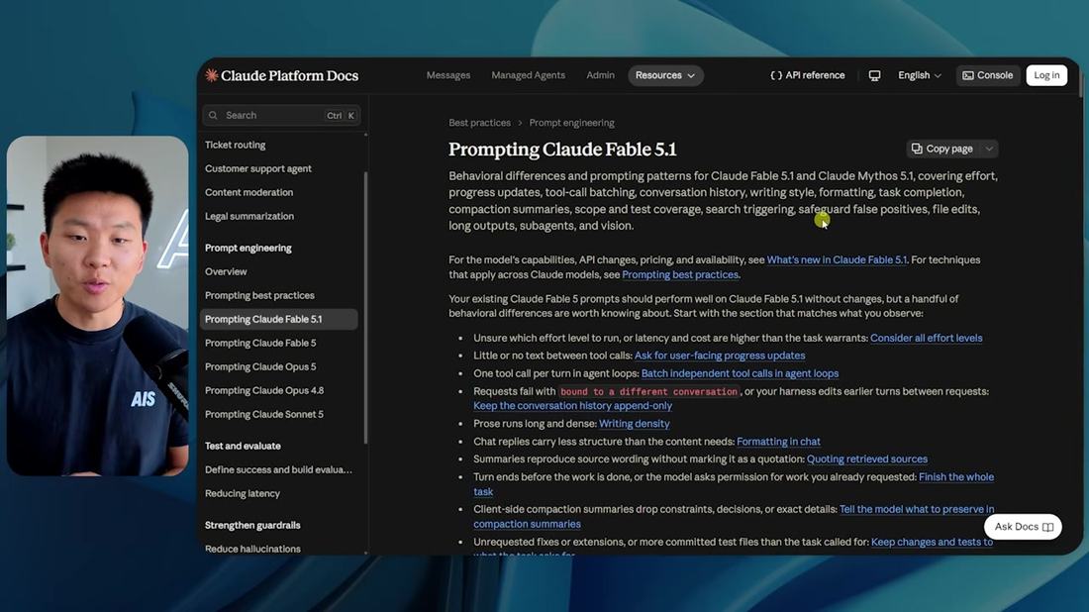Screen dimensions: 1089x612
Task: Open the API reference link
Action: 808,75
